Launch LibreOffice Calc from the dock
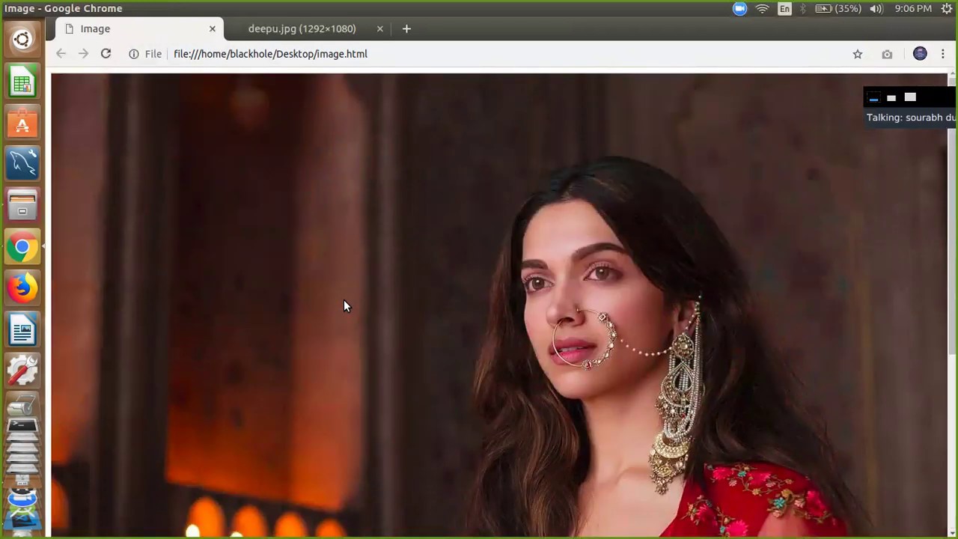The width and height of the screenshot is (958, 539). coord(22,81)
